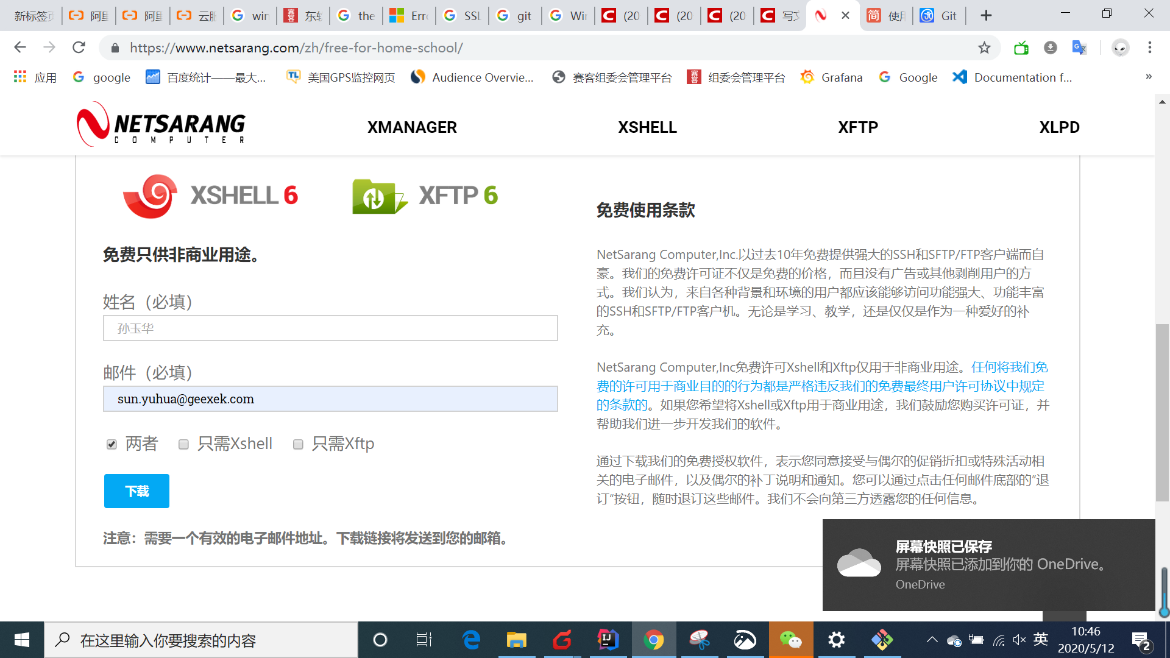Screen dimensions: 1170x658
Task: Expand the hidden bookmarks chevron
Action: pos(1148,77)
